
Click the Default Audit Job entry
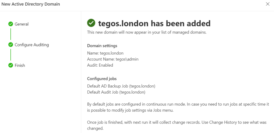point(116,92)
